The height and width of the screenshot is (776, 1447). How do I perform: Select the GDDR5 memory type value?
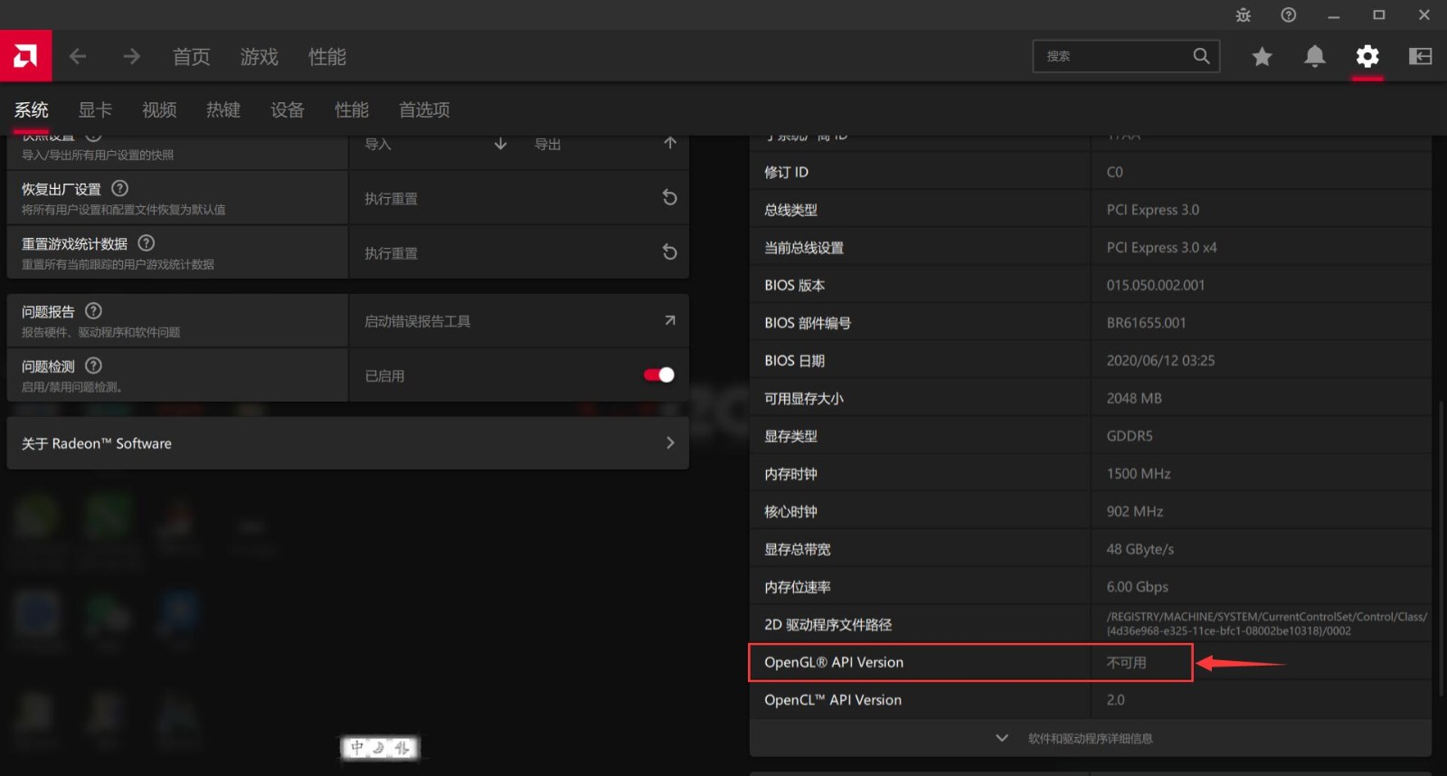(x=1130, y=436)
